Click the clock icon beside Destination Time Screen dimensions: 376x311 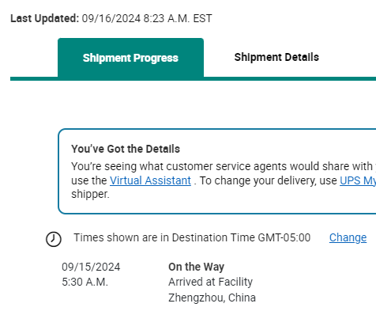(x=54, y=239)
